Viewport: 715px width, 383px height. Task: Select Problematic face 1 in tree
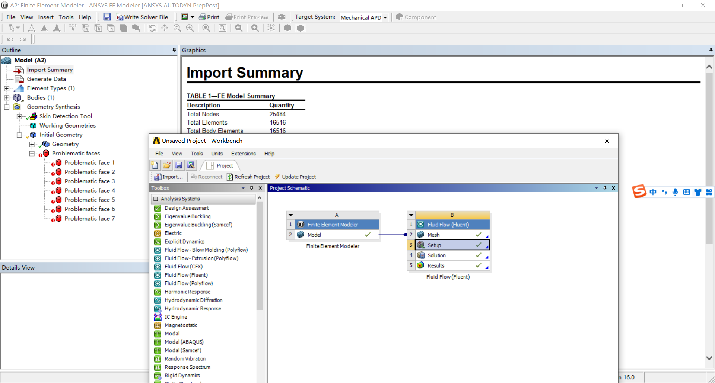point(89,162)
